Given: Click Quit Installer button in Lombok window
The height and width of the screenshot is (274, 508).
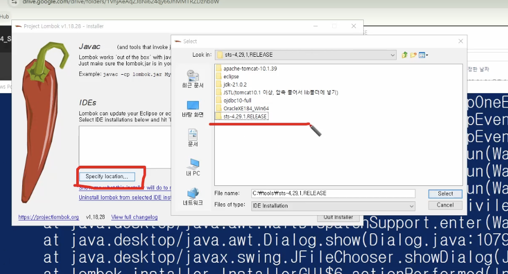Looking at the screenshot, I should tap(338, 217).
